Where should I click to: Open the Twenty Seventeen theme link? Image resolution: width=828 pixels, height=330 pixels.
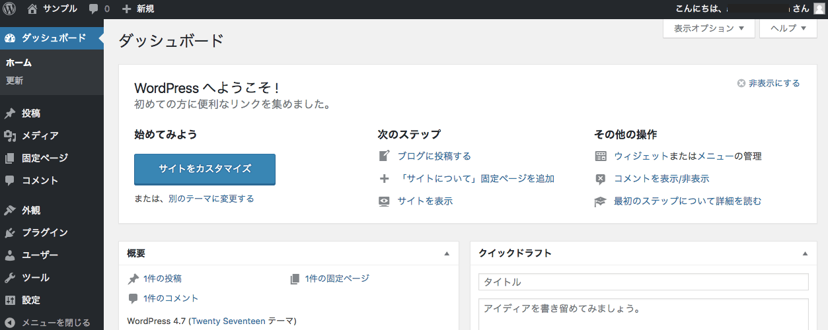click(x=228, y=321)
